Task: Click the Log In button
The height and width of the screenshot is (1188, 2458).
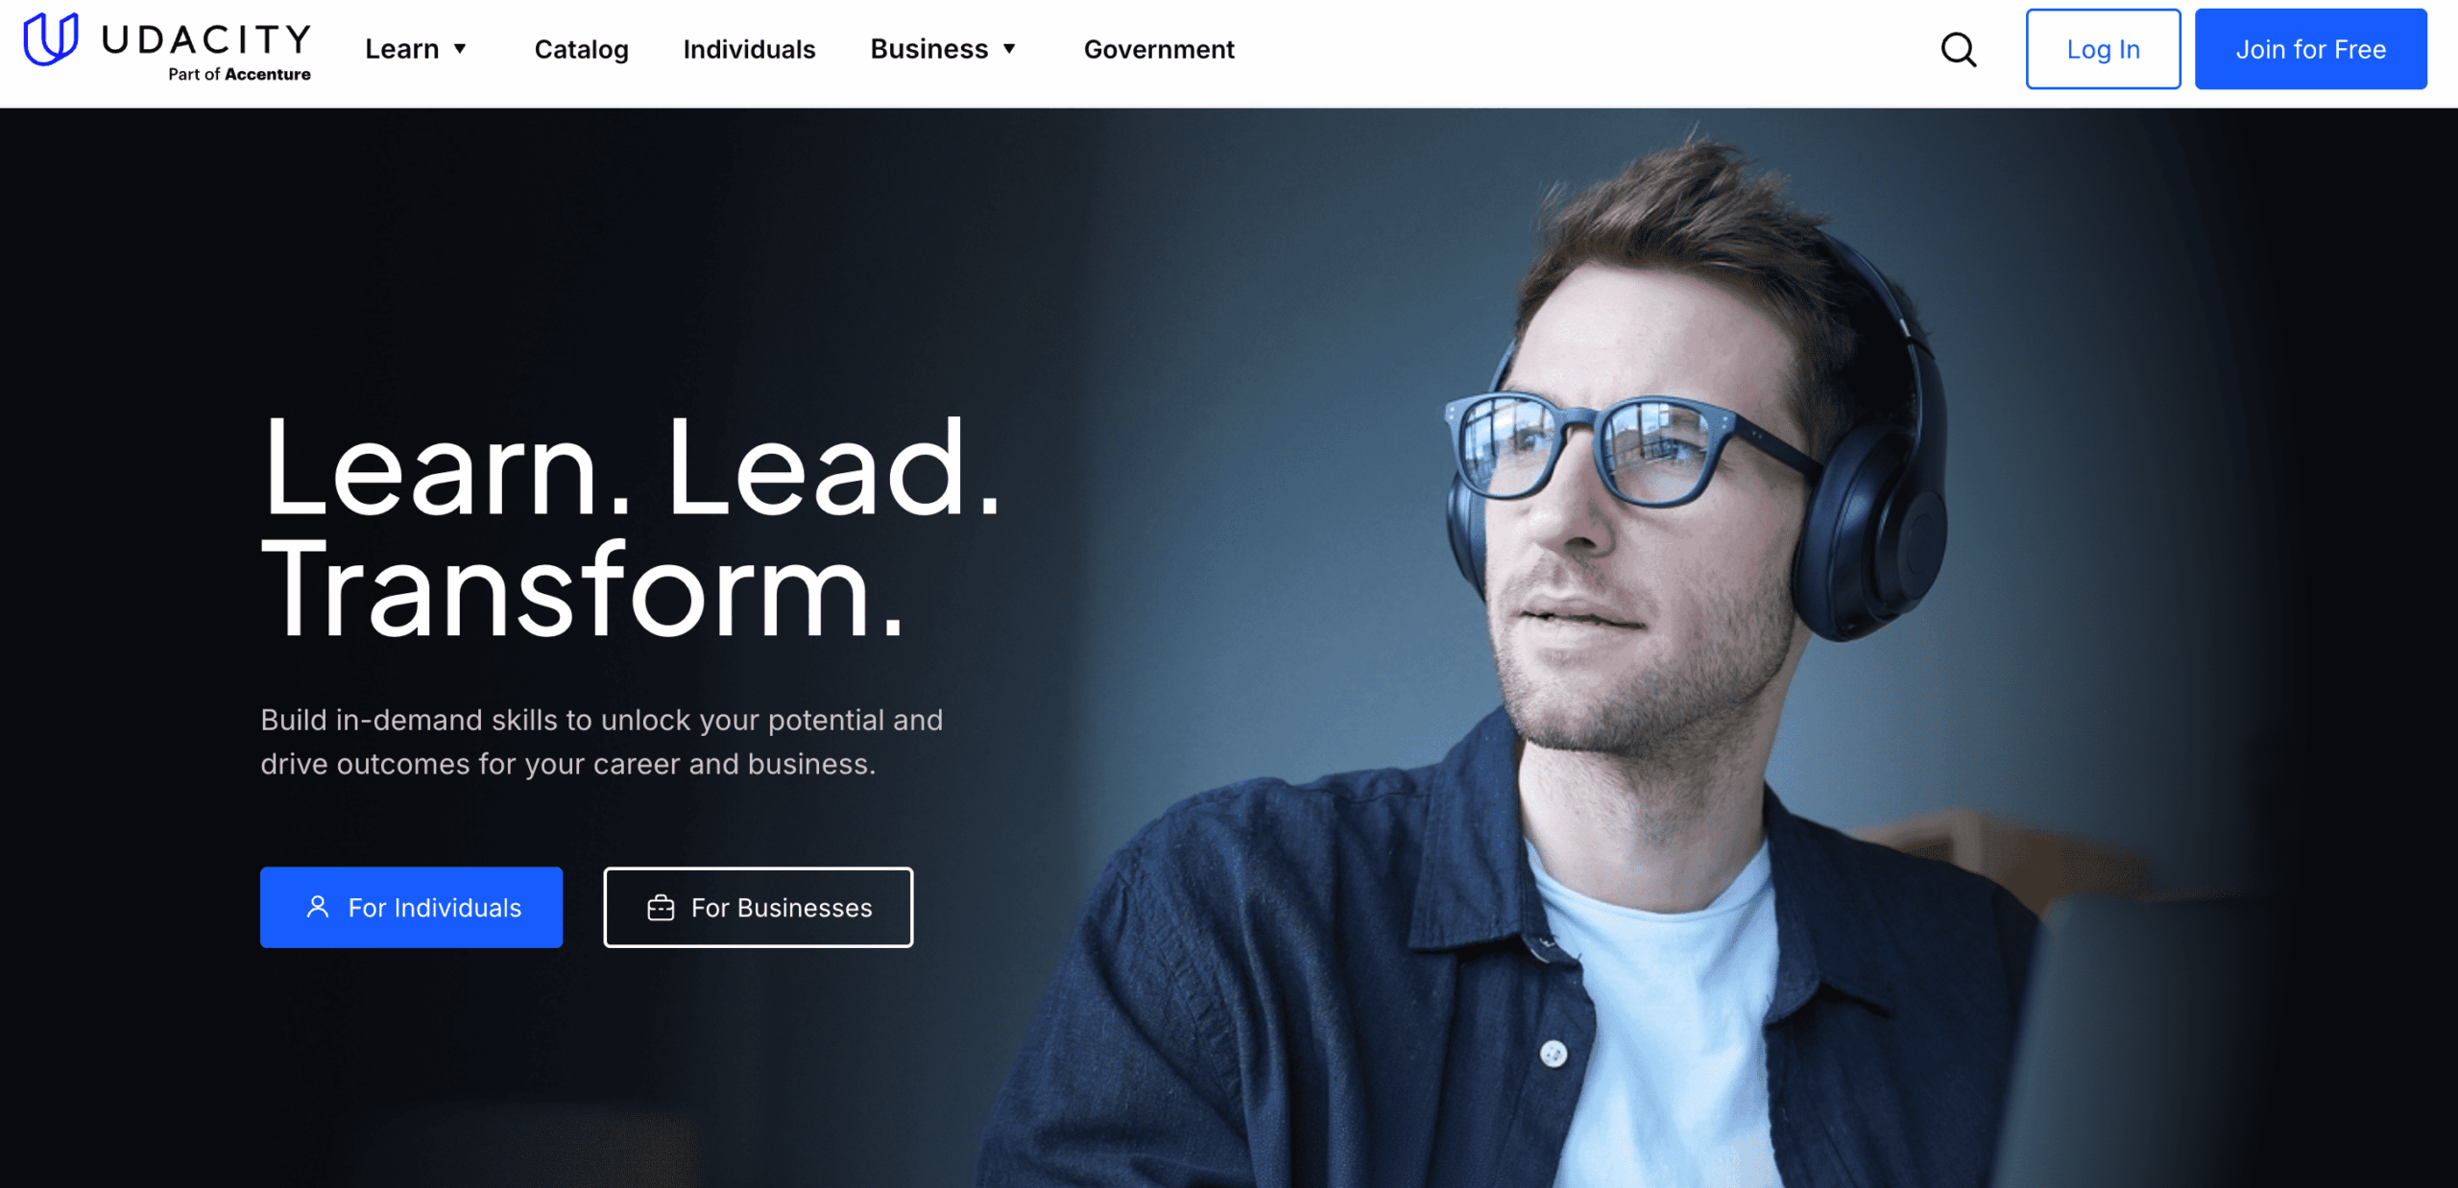Action: 2103,49
